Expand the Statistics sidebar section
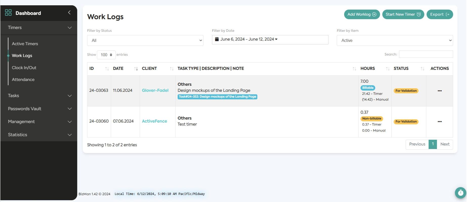Viewport: 467px width, 202px height. click(39, 135)
